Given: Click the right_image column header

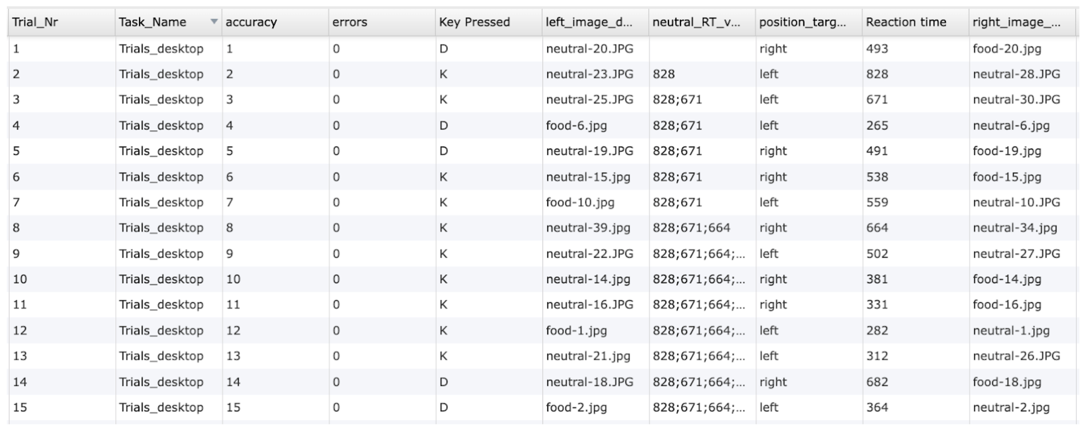Looking at the screenshot, I should point(1017,22).
